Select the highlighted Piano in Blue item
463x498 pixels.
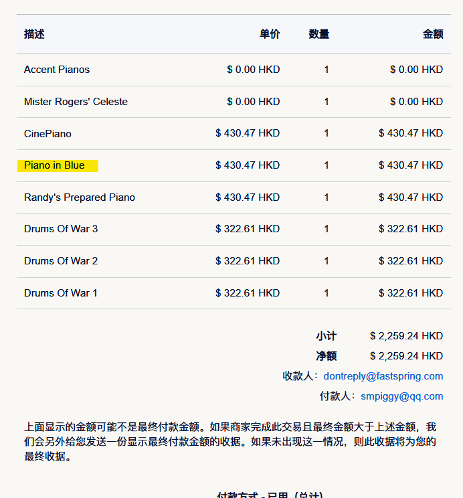(55, 165)
